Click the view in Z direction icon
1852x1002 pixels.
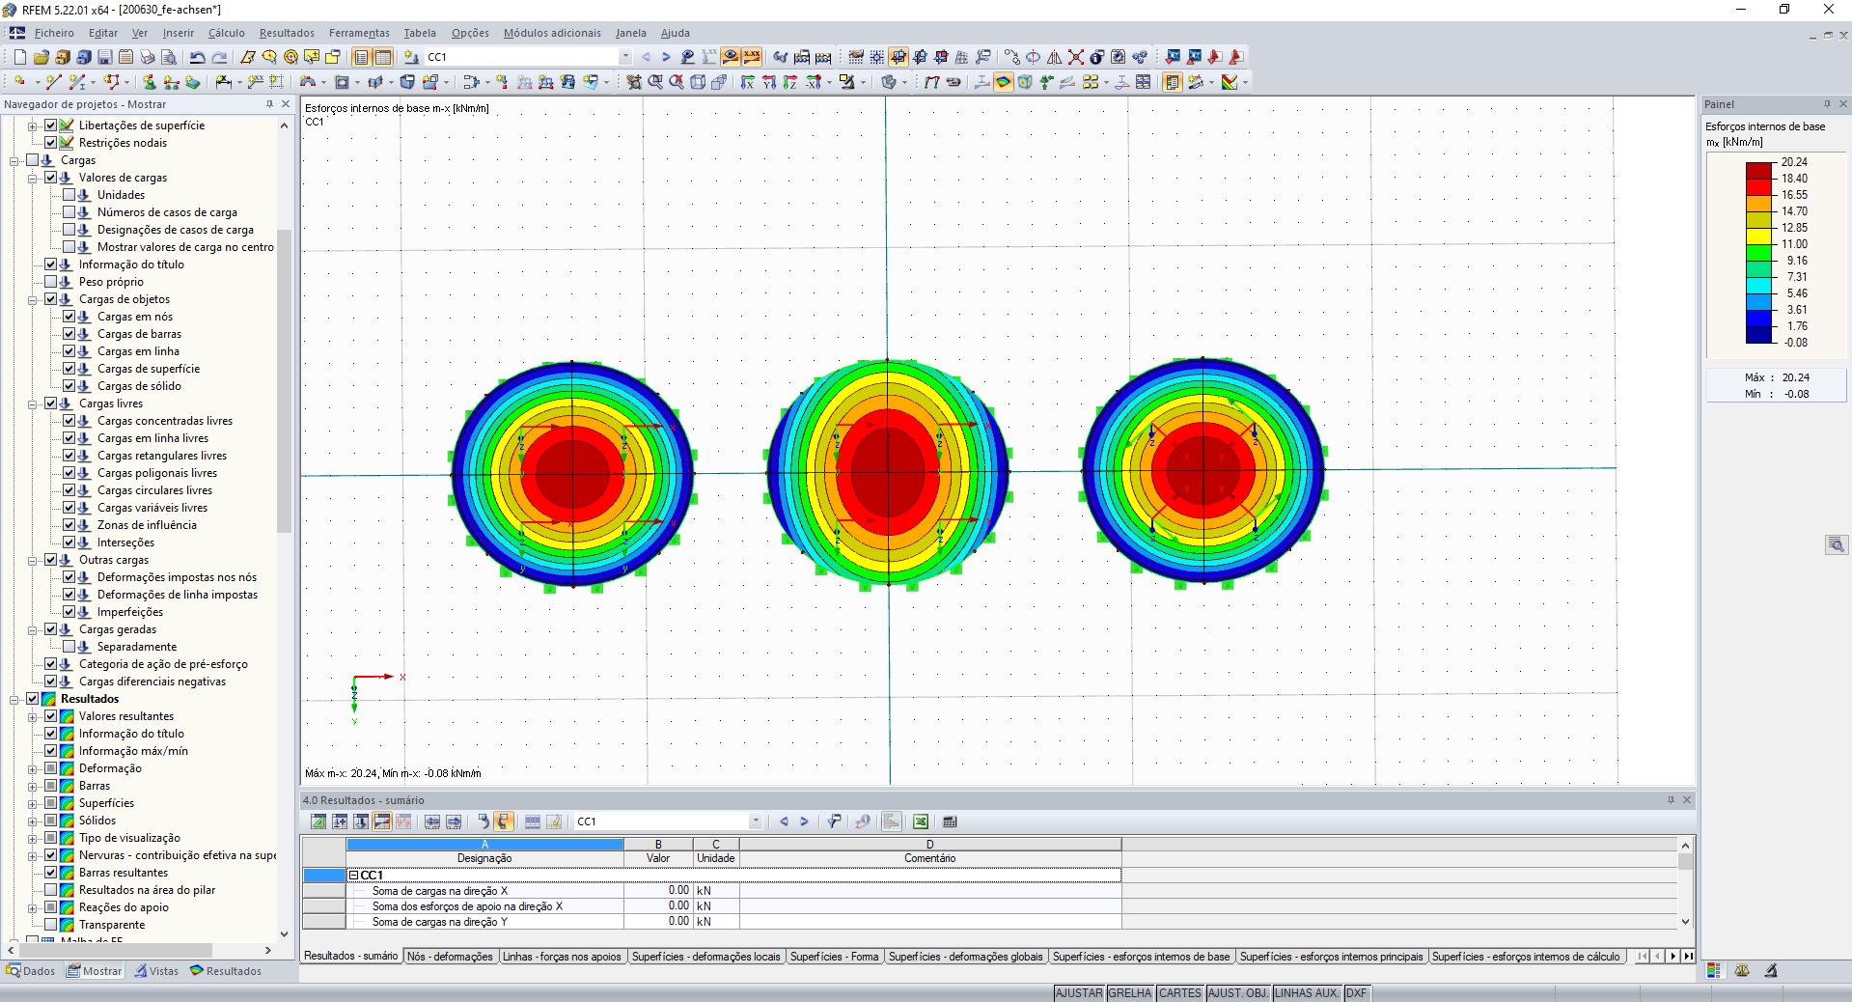(x=790, y=82)
